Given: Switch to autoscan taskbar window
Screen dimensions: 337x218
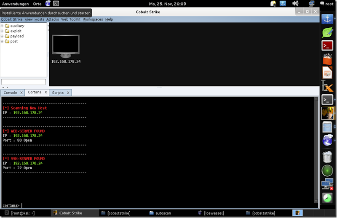Looking at the screenshot, I should (160, 213).
